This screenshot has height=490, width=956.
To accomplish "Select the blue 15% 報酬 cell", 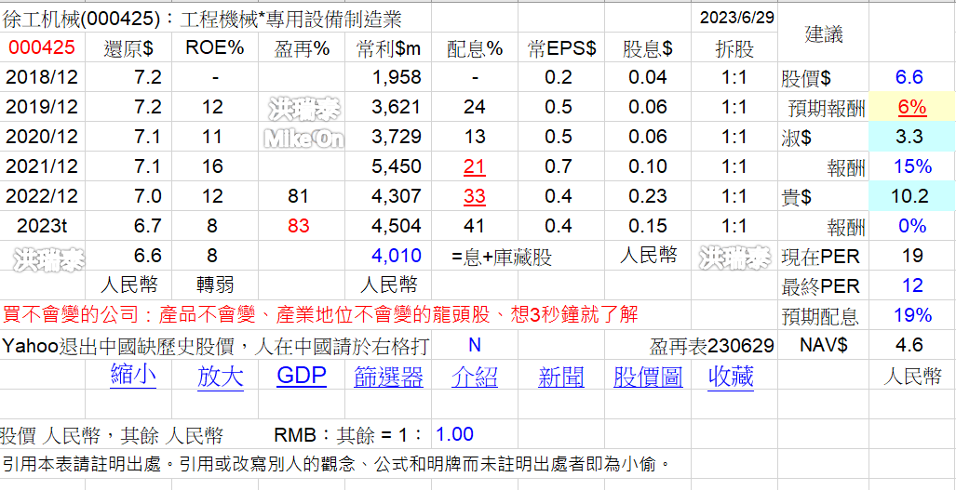I will click(911, 166).
